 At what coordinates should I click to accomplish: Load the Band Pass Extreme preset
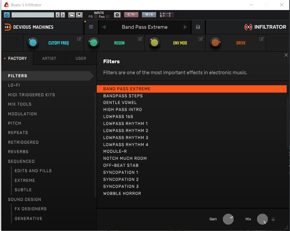[x=192, y=89]
